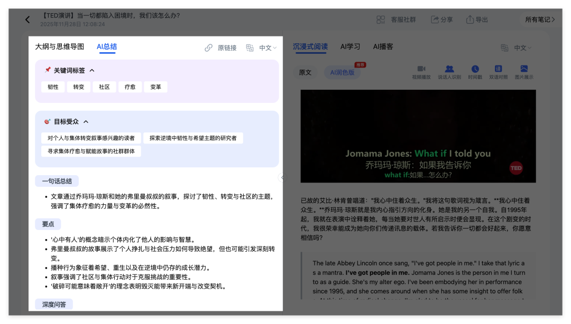Click the 分享 label
The height and width of the screenshot is (324, 571).
click(447, 20)
